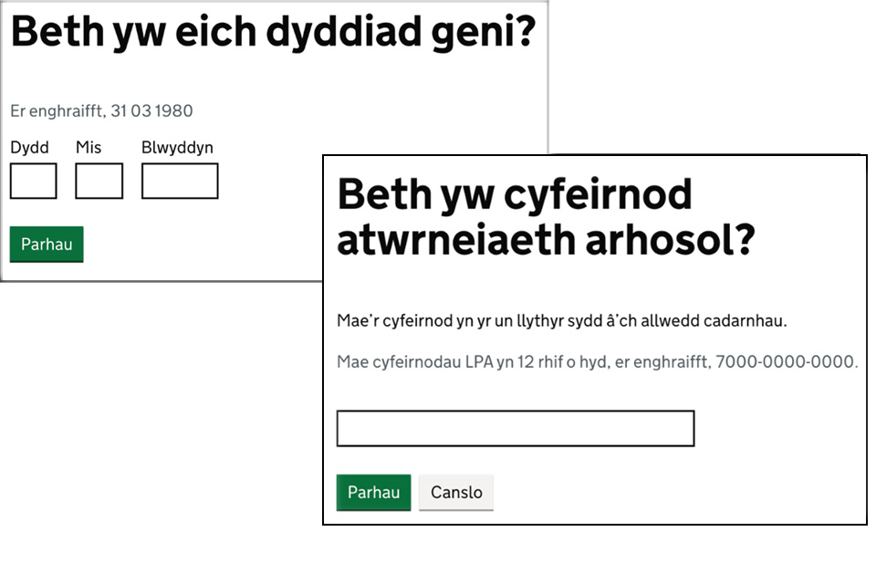Select the Blwyddyn year input box

coord(180,181)
